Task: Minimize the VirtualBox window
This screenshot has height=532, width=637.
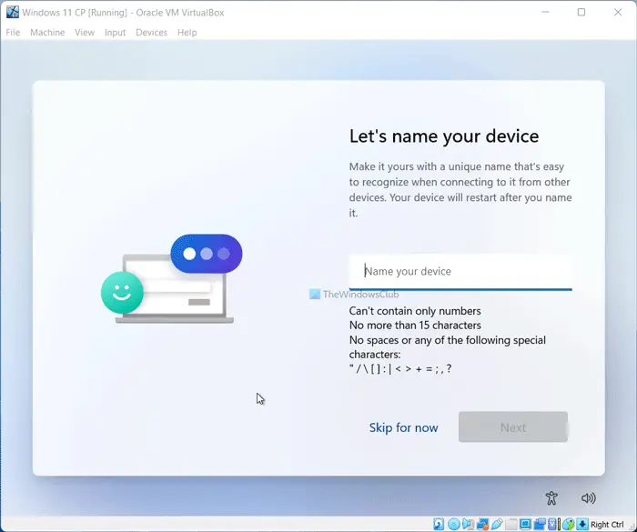Action: coord(545,12)
